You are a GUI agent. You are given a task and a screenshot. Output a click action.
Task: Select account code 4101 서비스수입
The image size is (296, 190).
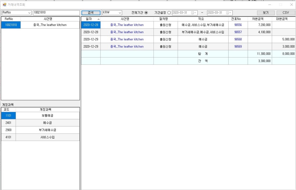[x=40, y=137]
